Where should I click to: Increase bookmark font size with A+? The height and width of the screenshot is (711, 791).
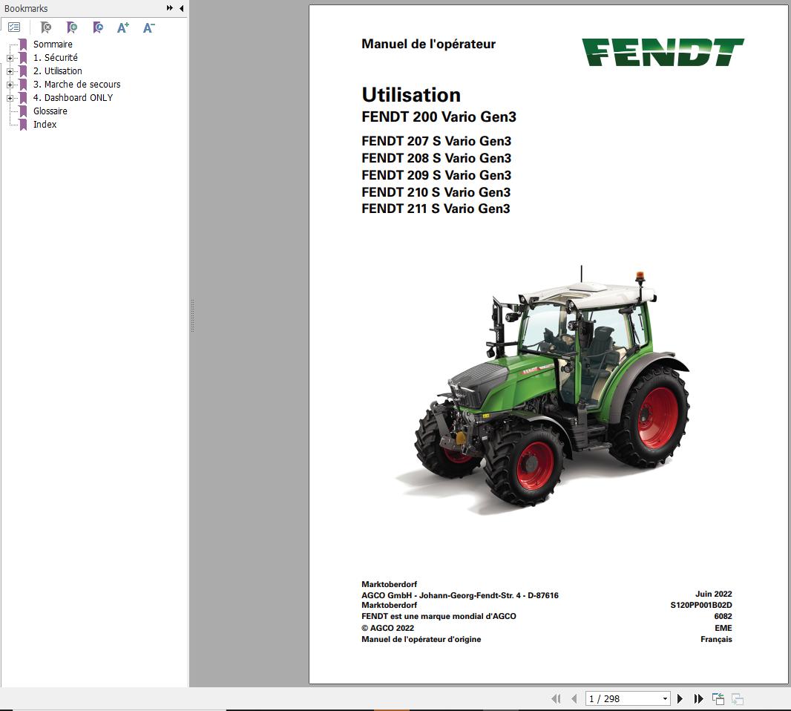coord(122,27)
